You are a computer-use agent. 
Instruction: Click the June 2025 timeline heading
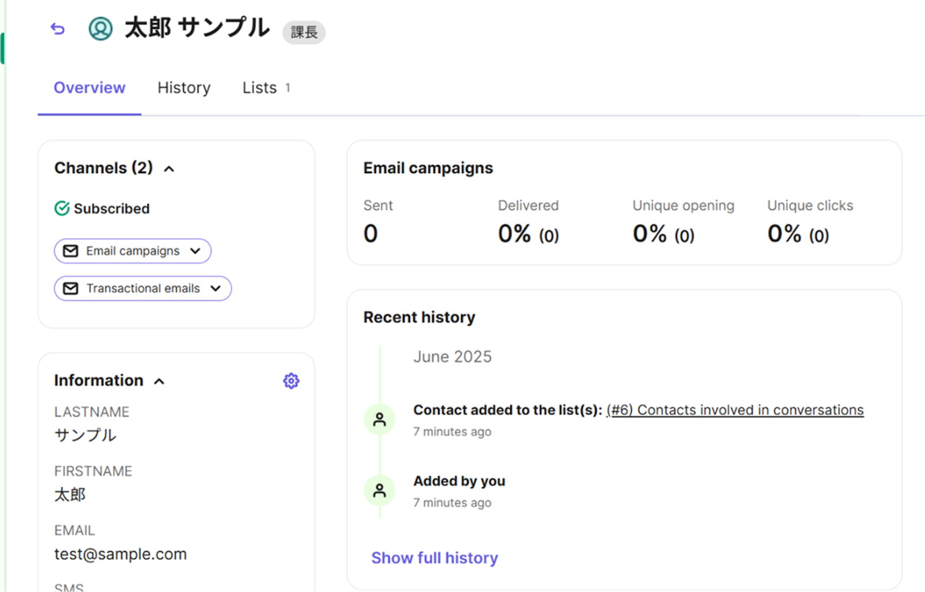[x=452, y=356]
